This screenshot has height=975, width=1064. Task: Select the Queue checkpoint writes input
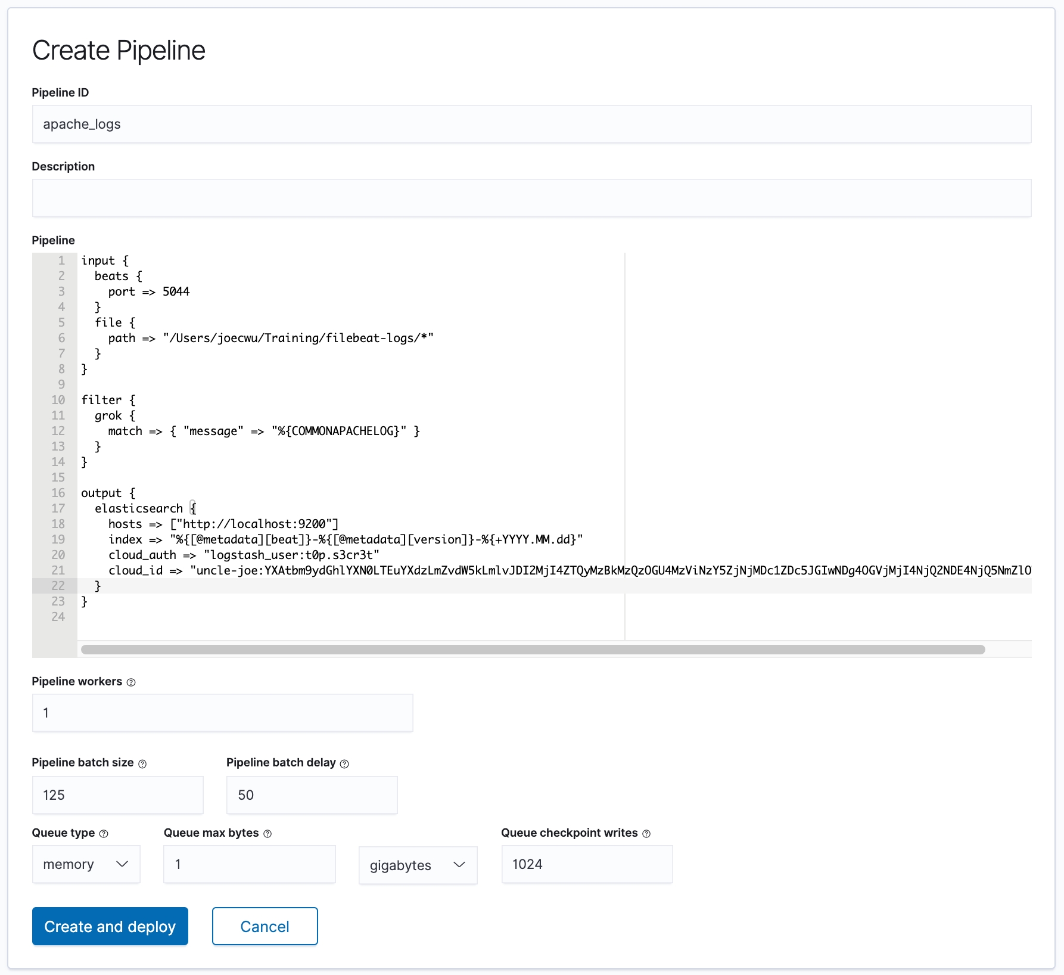coord(587,864)
